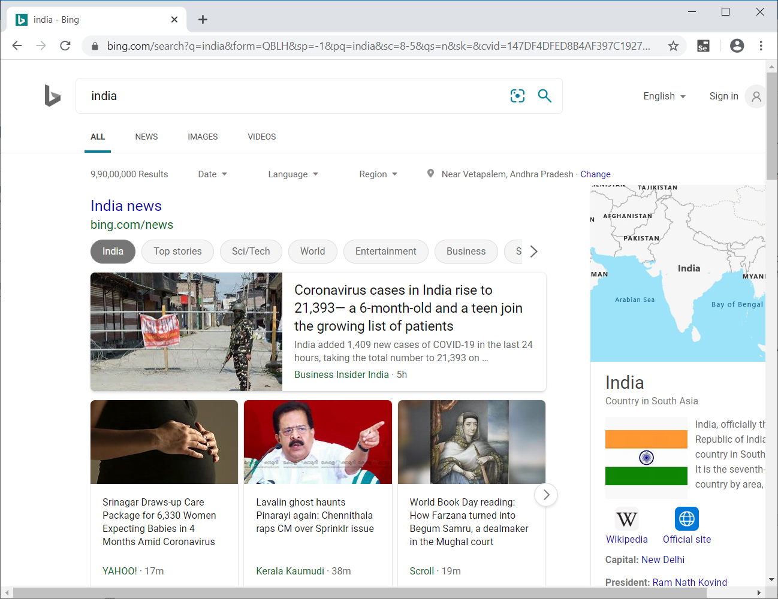The width and height of the screenshot is (778, 599).
Task: Open the Coronavirus cases headline
Action: coord(408,308)
